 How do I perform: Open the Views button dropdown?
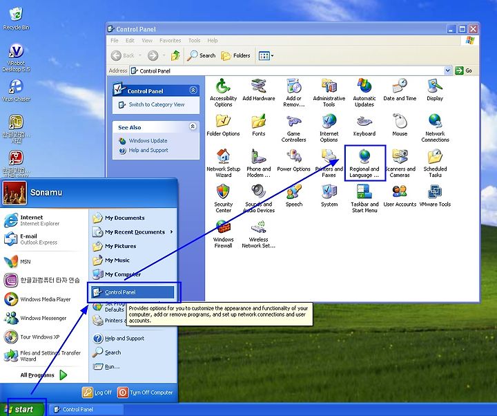point(272,56)
